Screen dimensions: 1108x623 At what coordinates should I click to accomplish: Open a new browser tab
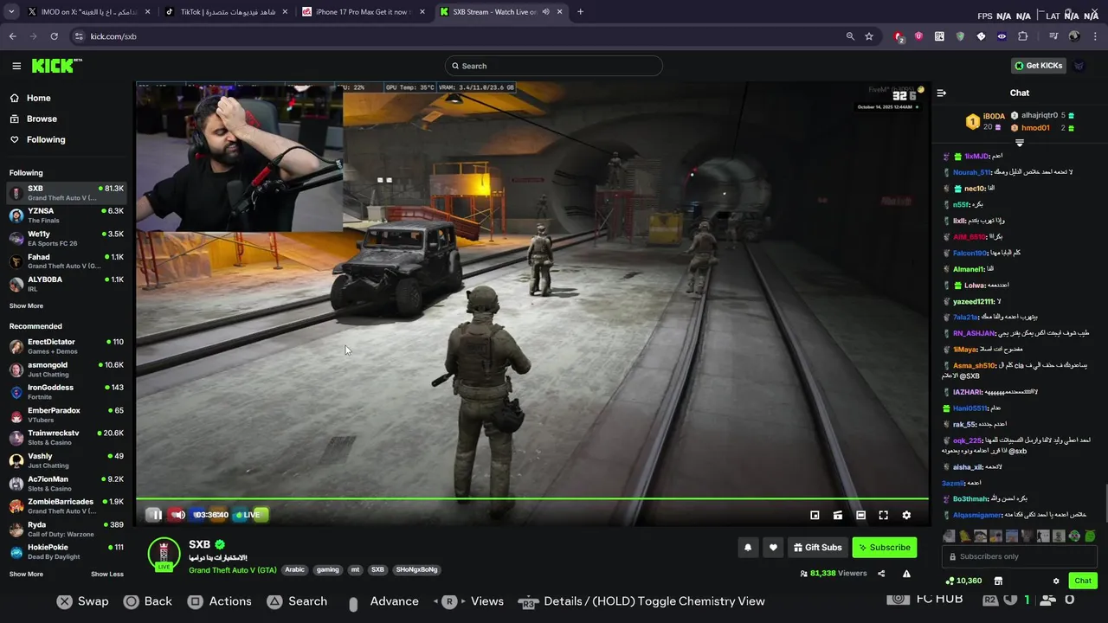[x=580, y=12]
